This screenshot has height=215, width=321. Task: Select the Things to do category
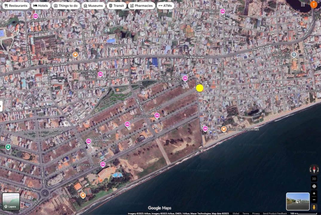pos(66,5)
